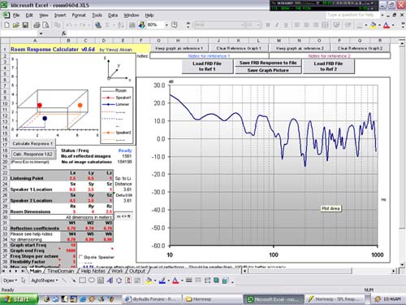Open the Print Preview icon
This screenshot has width=406, height=305.
point(46,25)
